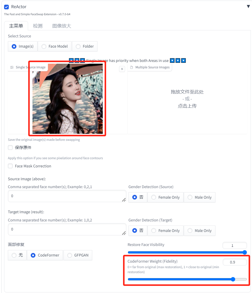Enable 保存原件 checkbox
The width and height of the screenshot is (252, 293).
[10, 148]
